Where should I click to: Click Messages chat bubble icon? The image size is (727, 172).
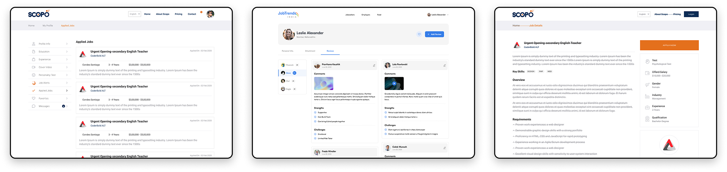[x=34, y=106]
